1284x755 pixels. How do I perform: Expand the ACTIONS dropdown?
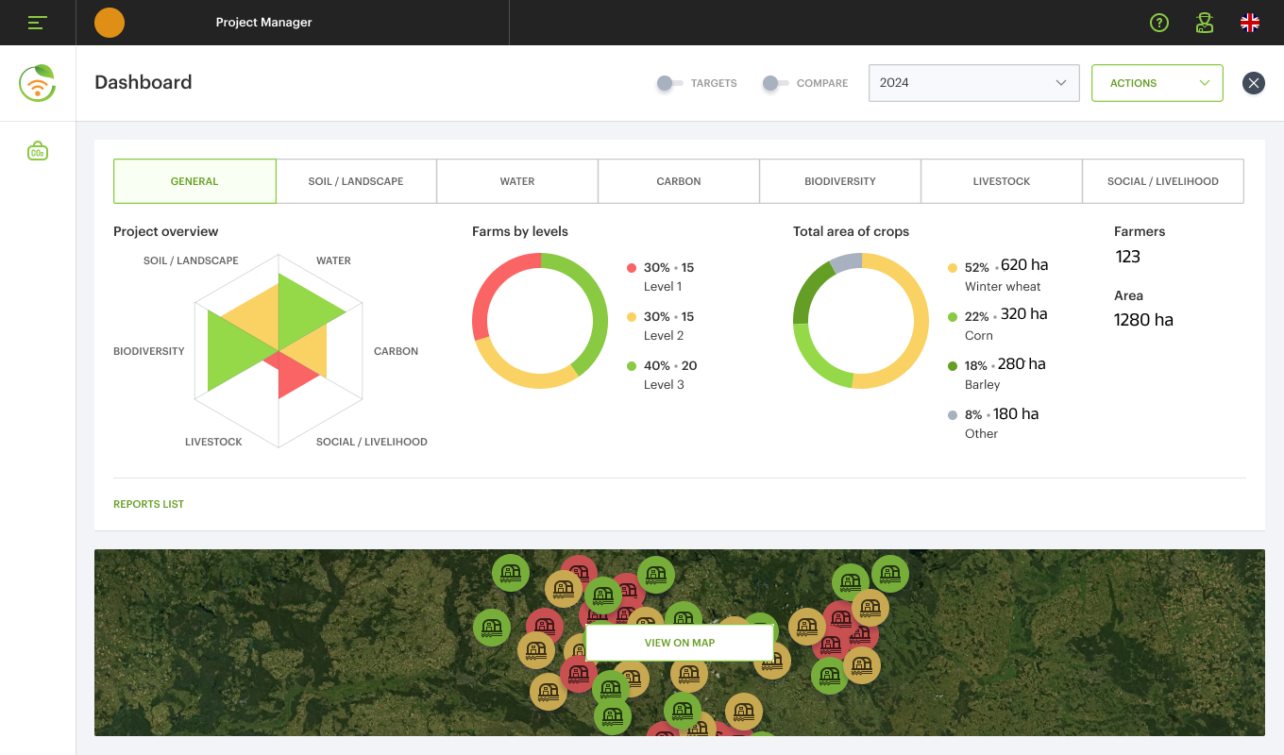pyautogui.click(x=1157, y=83)
